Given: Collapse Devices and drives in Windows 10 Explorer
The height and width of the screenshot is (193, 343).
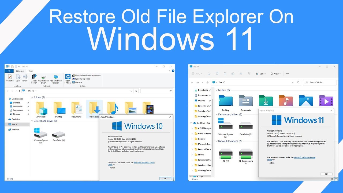Looking at the screenshot, I should click(32, 121).
